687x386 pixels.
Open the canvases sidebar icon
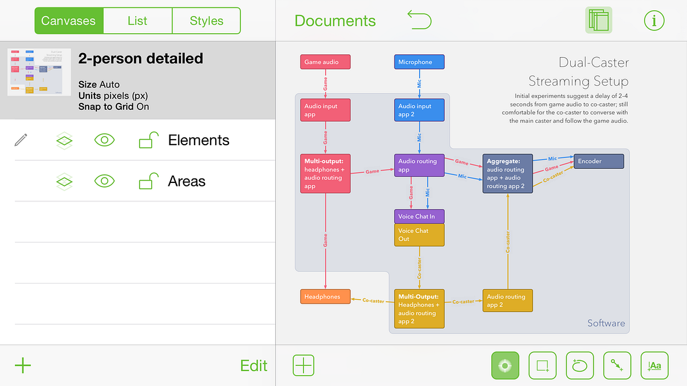598,19
